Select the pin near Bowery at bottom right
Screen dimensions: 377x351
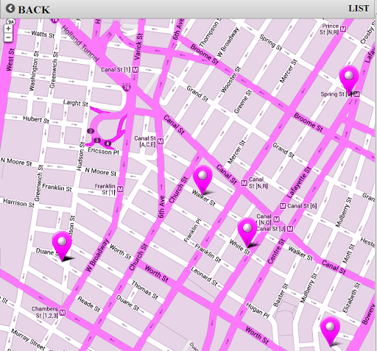[x=330, y=331]
